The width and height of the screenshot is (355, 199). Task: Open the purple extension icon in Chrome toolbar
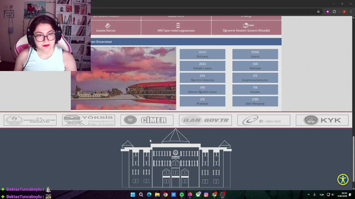coord(328,12)
